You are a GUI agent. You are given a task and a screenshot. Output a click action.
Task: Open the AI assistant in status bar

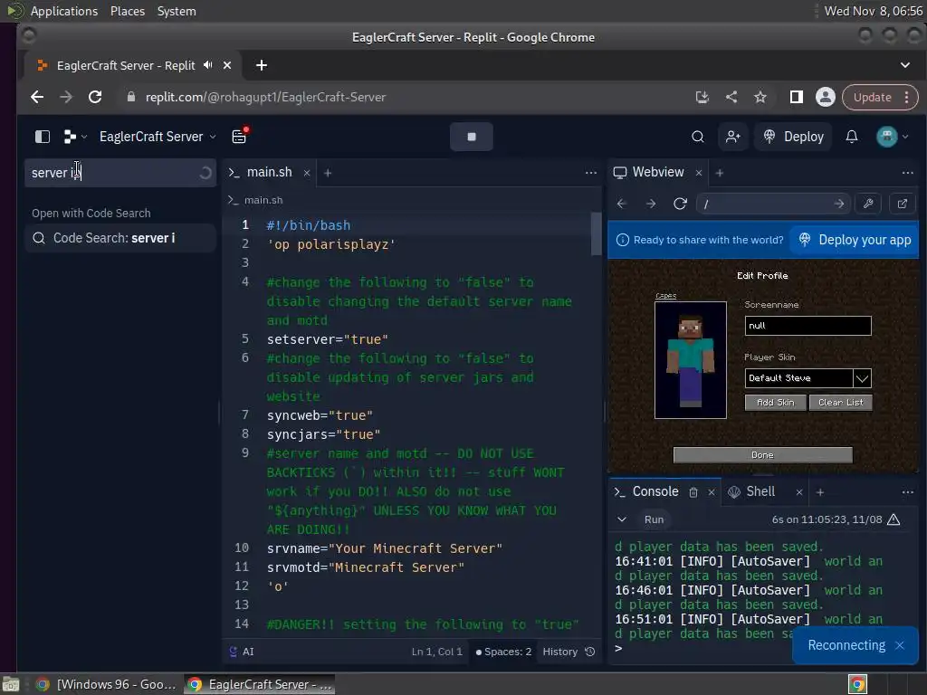[x=241, y=652]
